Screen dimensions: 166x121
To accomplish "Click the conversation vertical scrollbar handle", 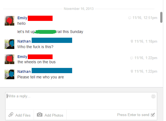I will click(161, 17).
